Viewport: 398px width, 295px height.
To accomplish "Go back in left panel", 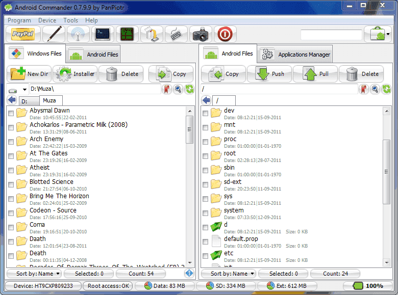I will (12, 100).
